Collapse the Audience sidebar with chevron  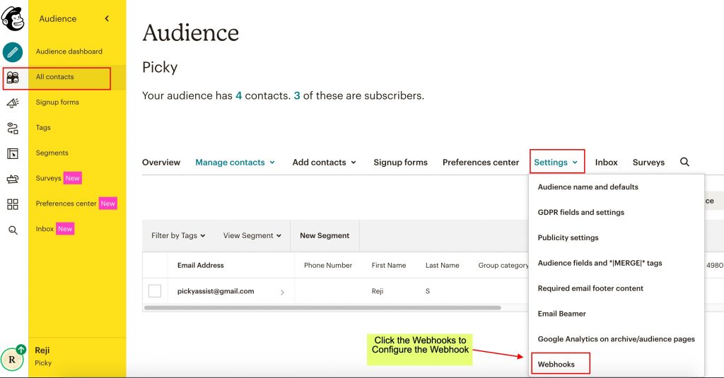click(107, 18)
